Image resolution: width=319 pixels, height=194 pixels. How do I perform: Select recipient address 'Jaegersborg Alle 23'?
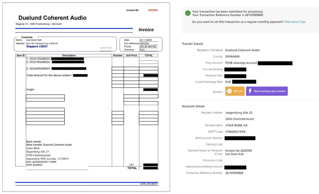click(x=239, y=113)
